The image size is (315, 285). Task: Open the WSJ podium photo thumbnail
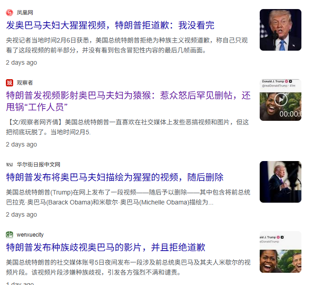tap(281, 182)
